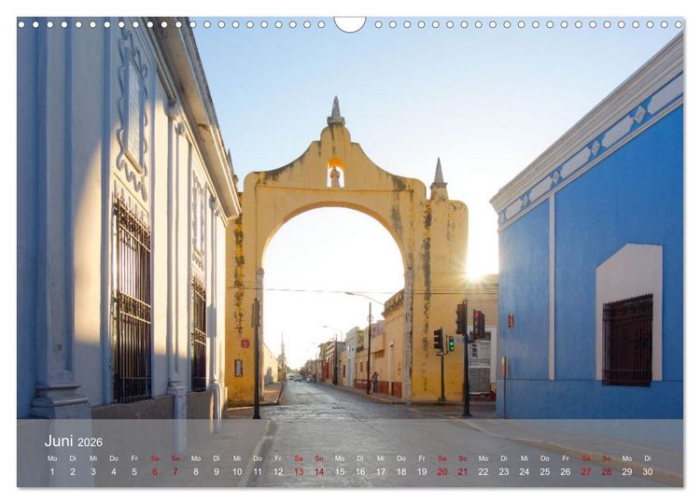This screenshot has width=700, height=504.
Task: Click the yellow arch in the photo
Action: [347, 250]
